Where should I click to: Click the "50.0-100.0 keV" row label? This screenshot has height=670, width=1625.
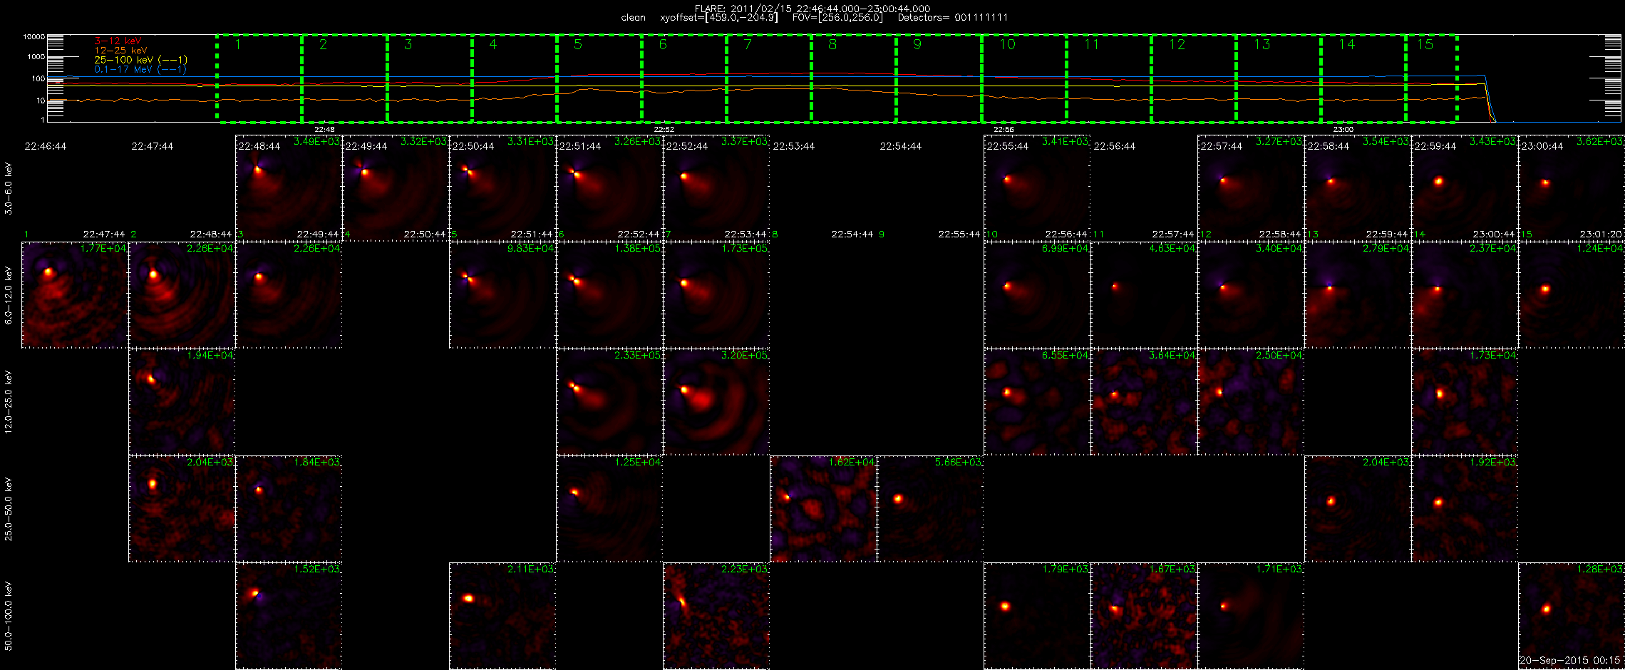9,616
